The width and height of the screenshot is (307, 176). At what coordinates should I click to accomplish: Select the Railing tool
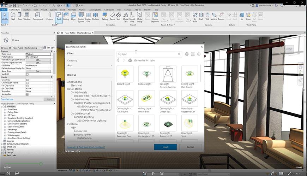click(105, 17)
